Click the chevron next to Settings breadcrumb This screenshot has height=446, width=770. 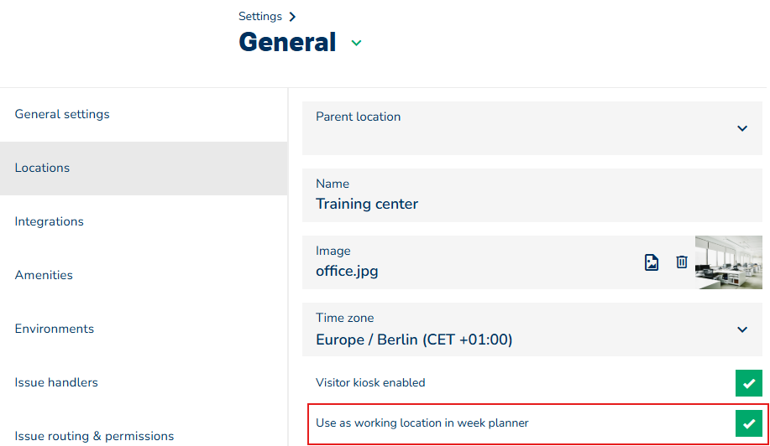[292, 17]
